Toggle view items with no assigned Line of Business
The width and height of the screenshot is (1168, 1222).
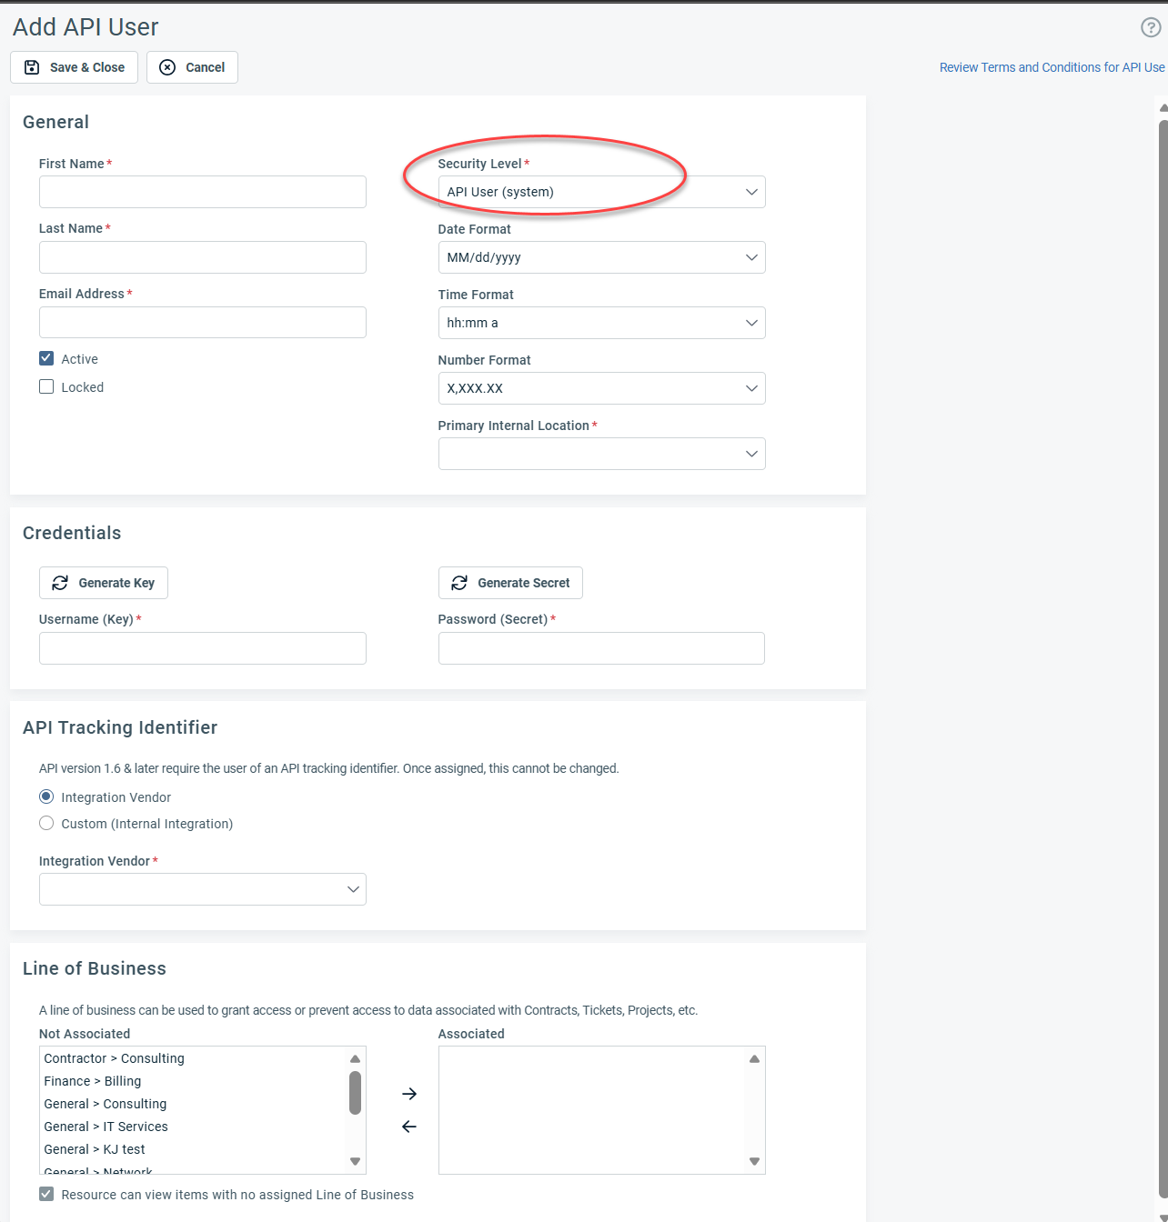click(x=46, y=1194)
